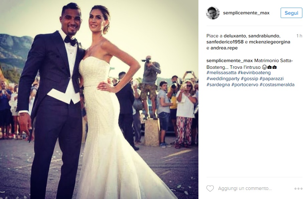Open the #costasmeralda hashtag
This screenshot has height=199, width=303.
coord(277,84)
